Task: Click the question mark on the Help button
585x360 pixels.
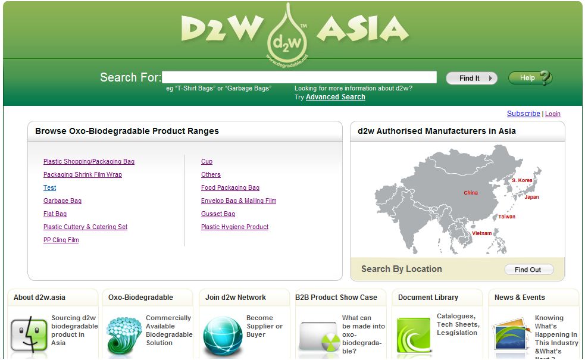Action: (x=546, y=77)
